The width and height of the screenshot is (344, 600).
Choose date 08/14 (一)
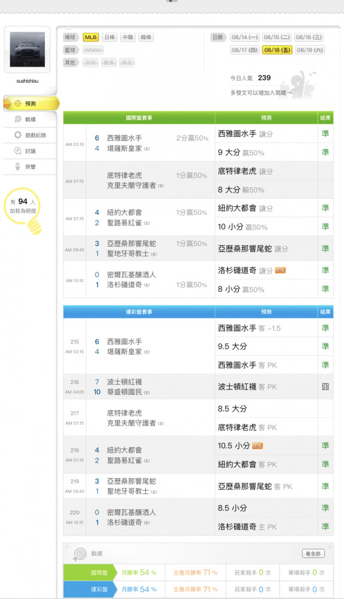click(245, 37)
